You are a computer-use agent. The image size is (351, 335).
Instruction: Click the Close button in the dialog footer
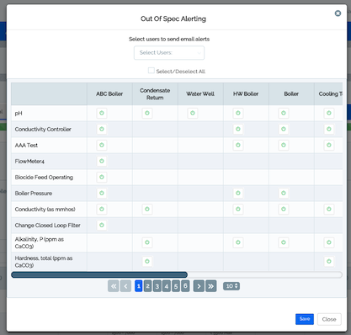pos(329,319)
